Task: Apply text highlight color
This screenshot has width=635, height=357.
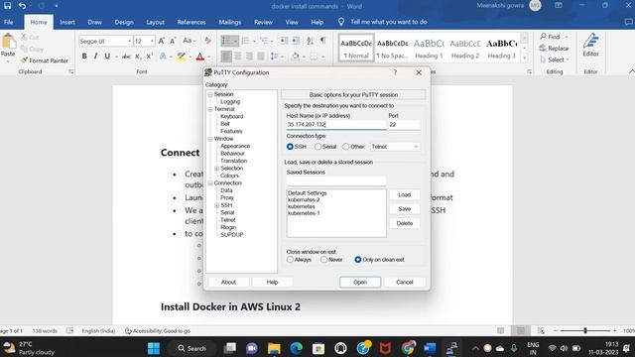Action: (x=181, y=57)
